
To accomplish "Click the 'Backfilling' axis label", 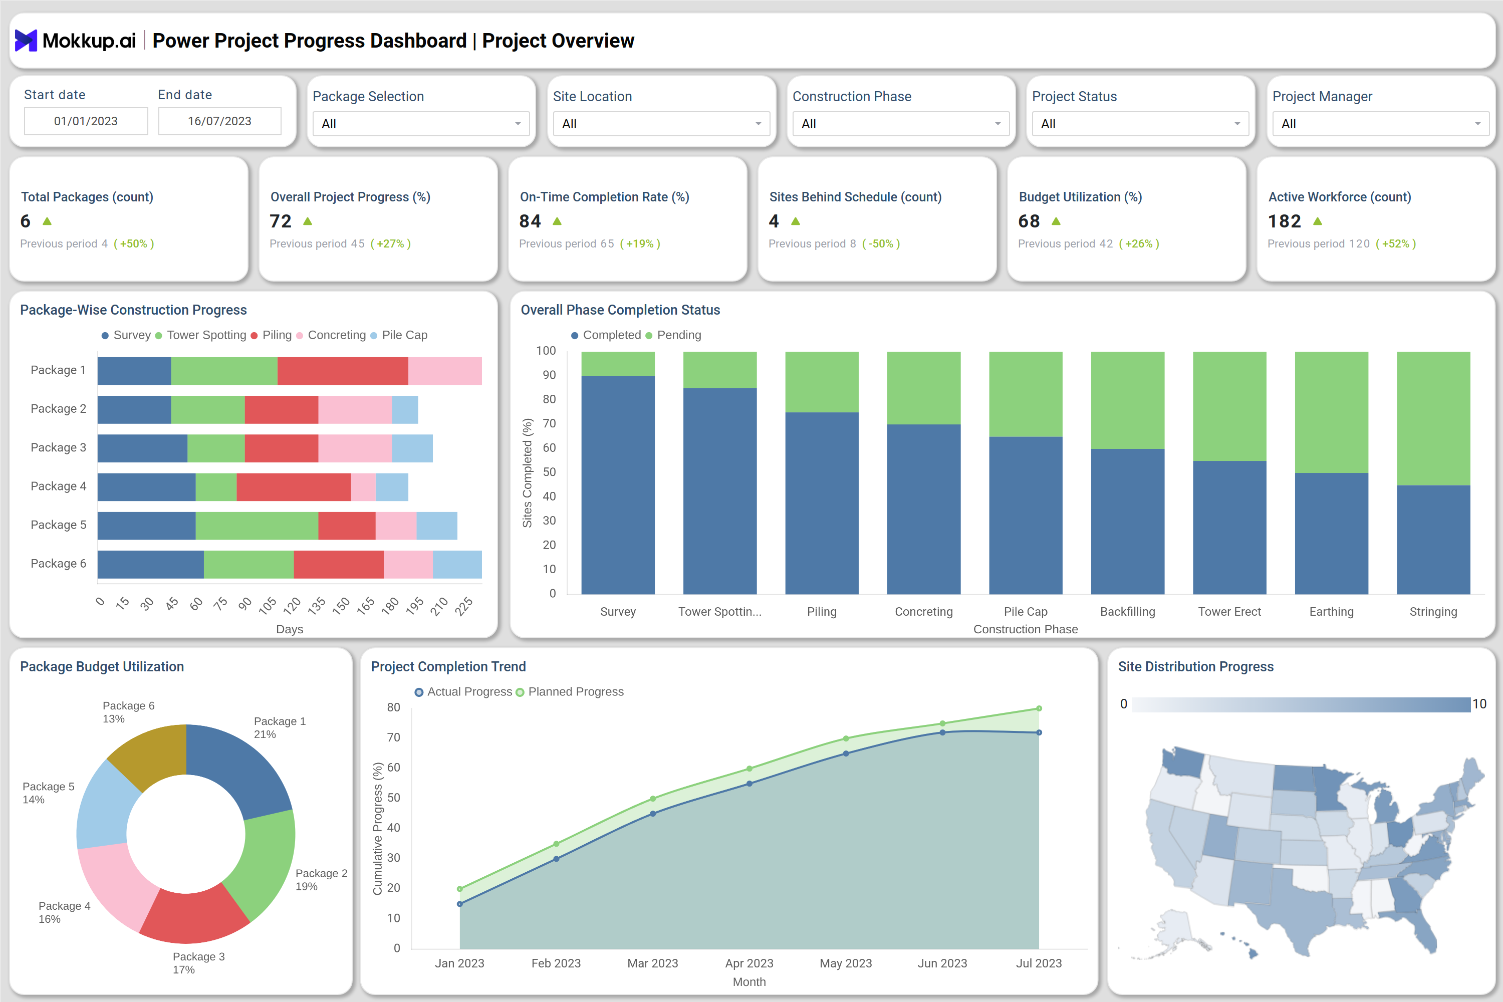I will (1127, 612).
